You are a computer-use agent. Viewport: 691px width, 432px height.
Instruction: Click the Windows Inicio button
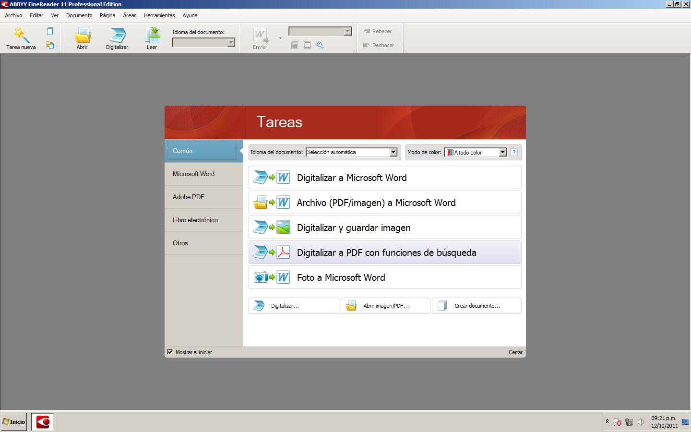14,422
